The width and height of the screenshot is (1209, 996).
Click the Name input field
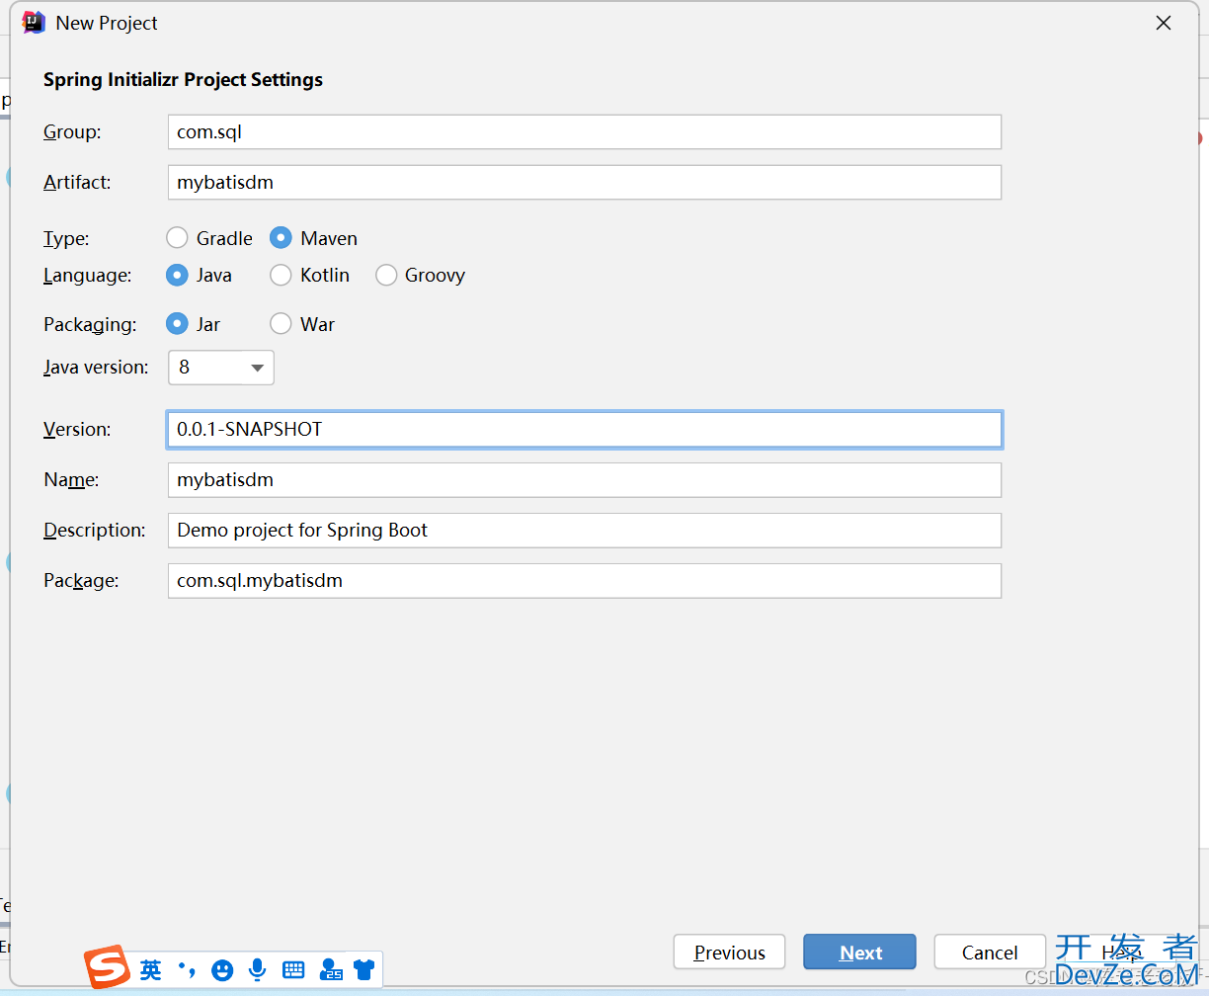[585, 479]
